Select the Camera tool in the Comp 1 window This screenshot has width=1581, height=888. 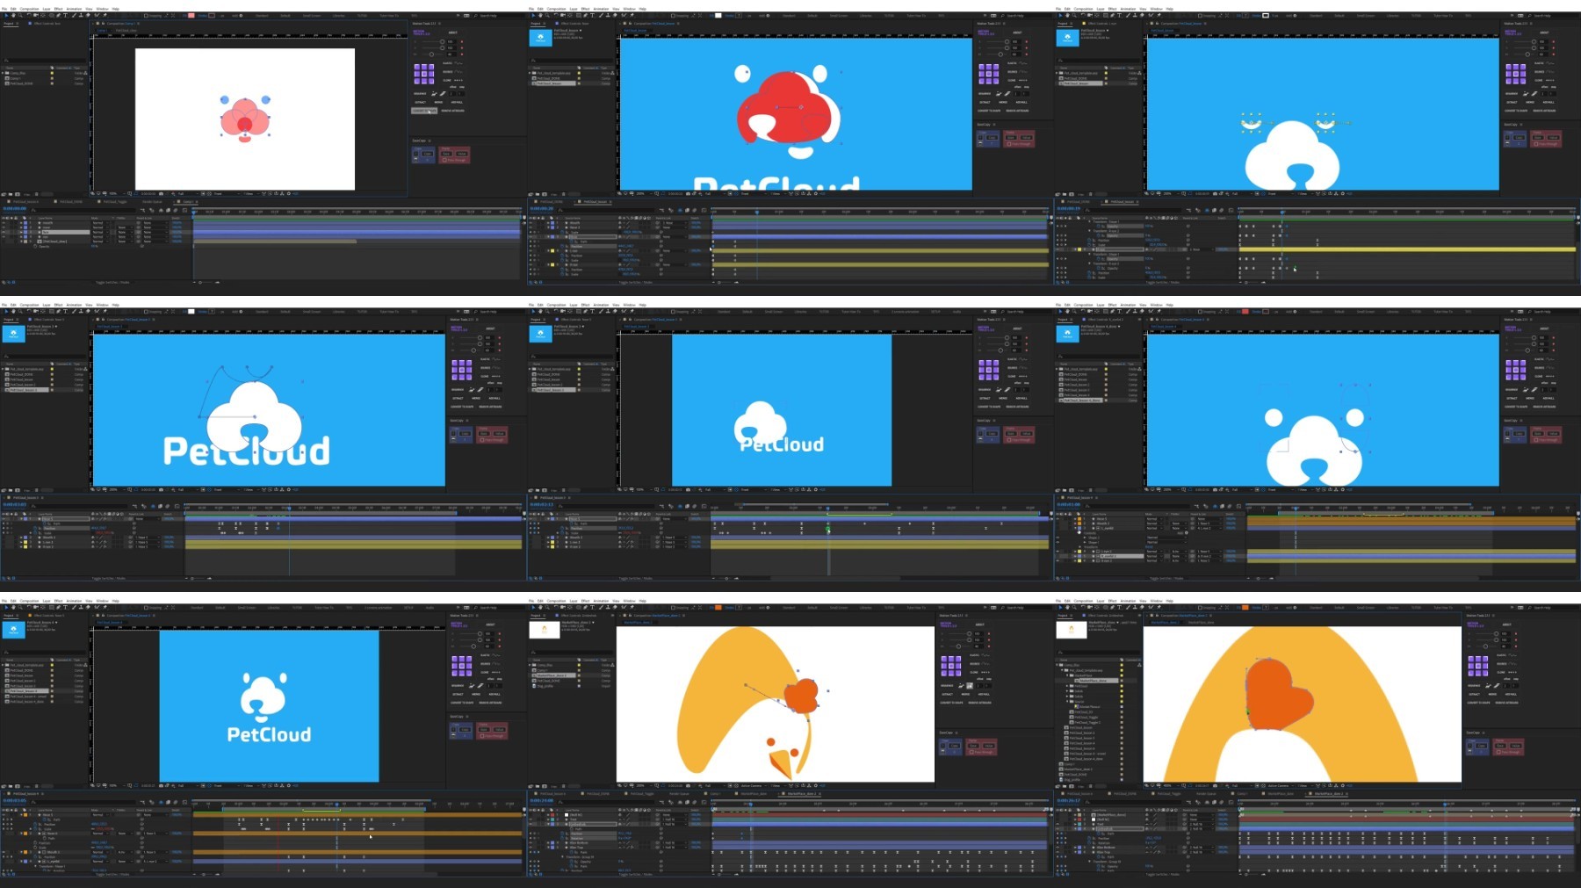coord(36,15)
